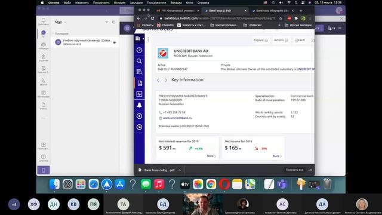The width and height of the screenshot is (382, 215).
Task: Open Help icon in Teams sidebar
Action: click(44, 158)
